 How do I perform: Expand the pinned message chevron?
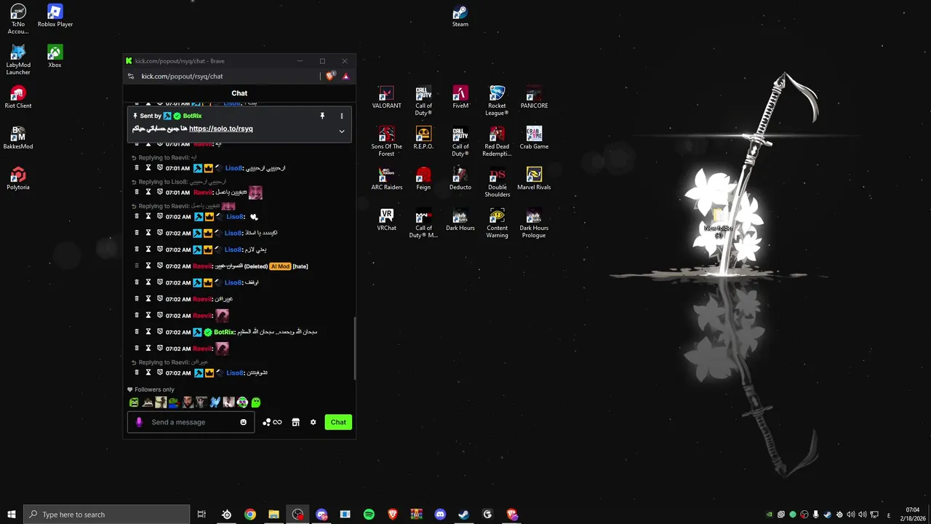pos(341,131)
